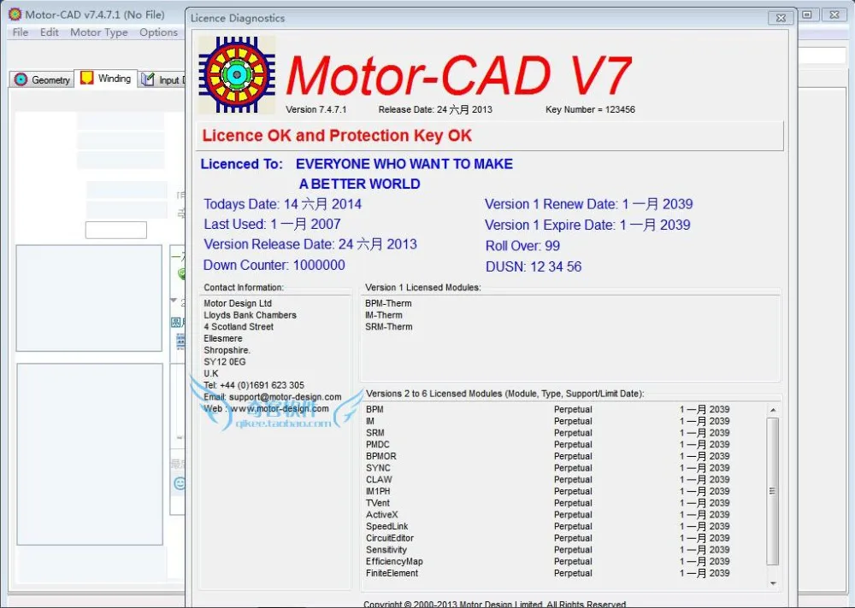This screenshot has width=855, height=608.
Task: Click the Motor-CAD app icon in title bar
Action: [15, 15]
